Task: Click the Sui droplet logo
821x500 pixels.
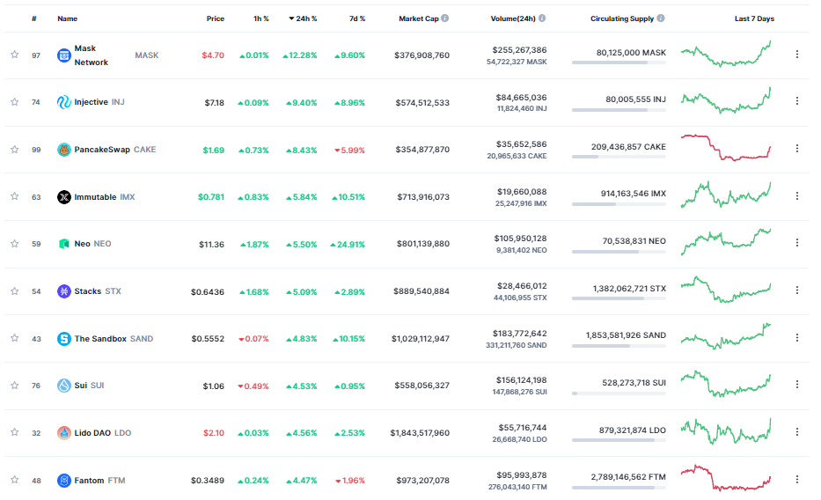Action: pos(64,386)
